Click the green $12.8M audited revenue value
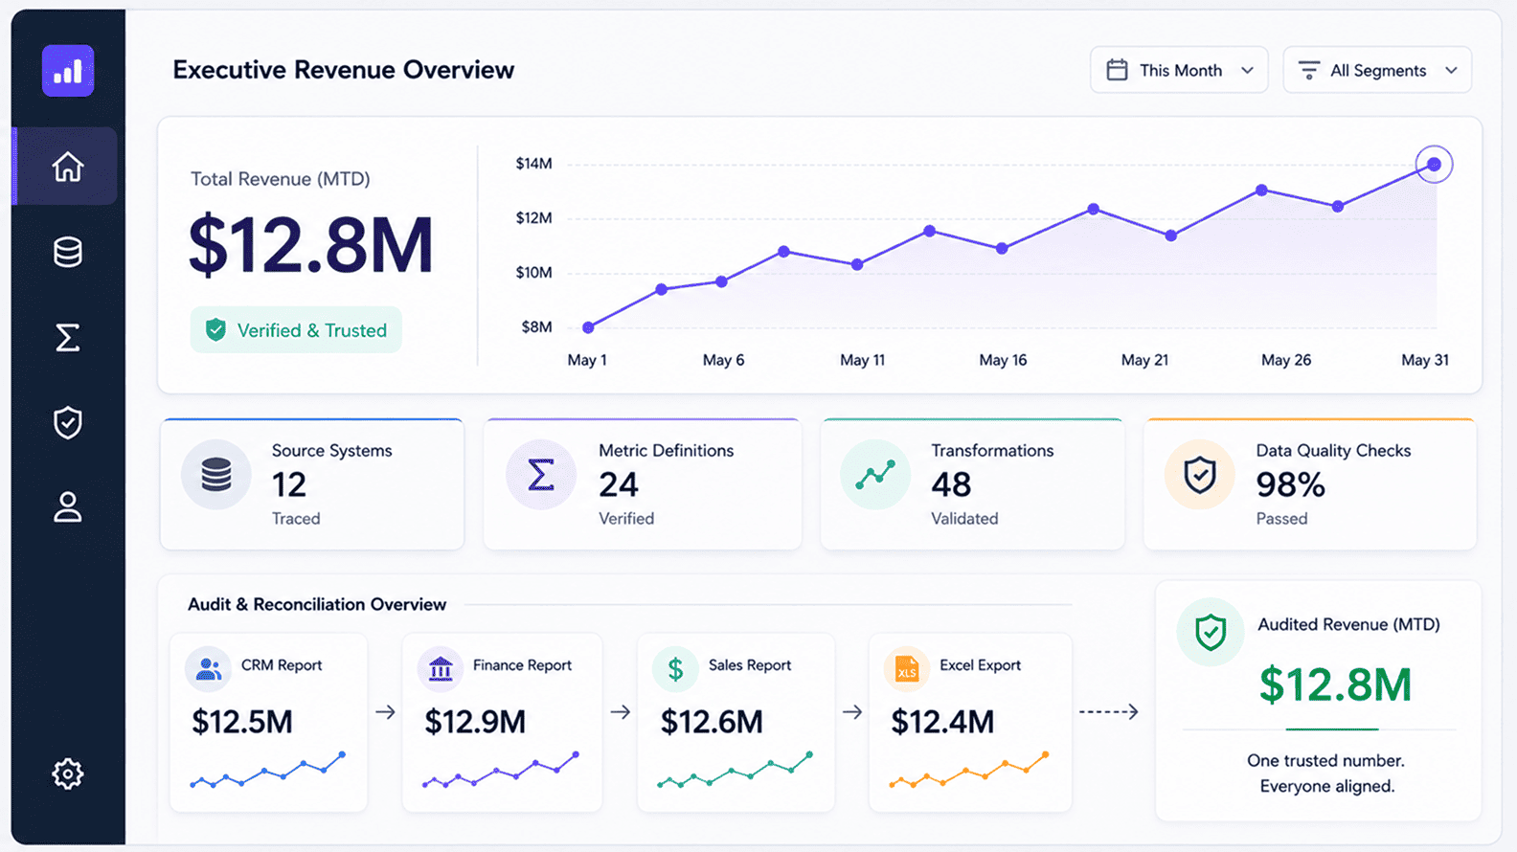The width and height of the screenshot is (1517, 852). (x=1335, y=684)
